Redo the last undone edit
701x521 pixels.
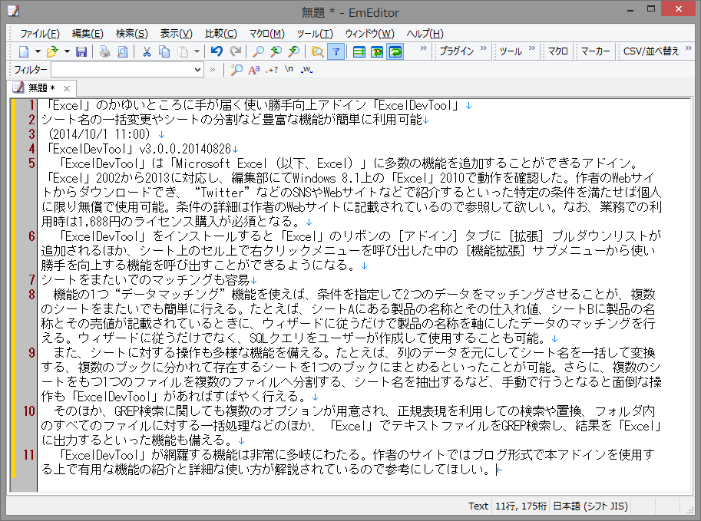click(x=235, y=52)
